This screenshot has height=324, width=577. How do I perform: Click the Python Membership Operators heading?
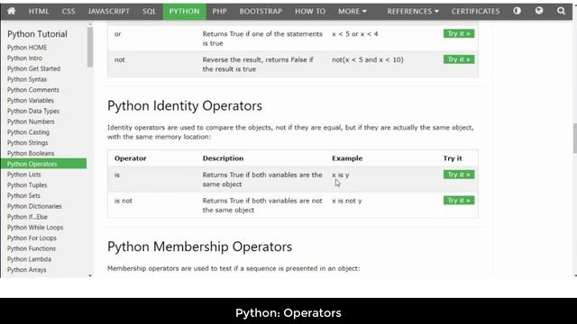(x=200, y=247)
